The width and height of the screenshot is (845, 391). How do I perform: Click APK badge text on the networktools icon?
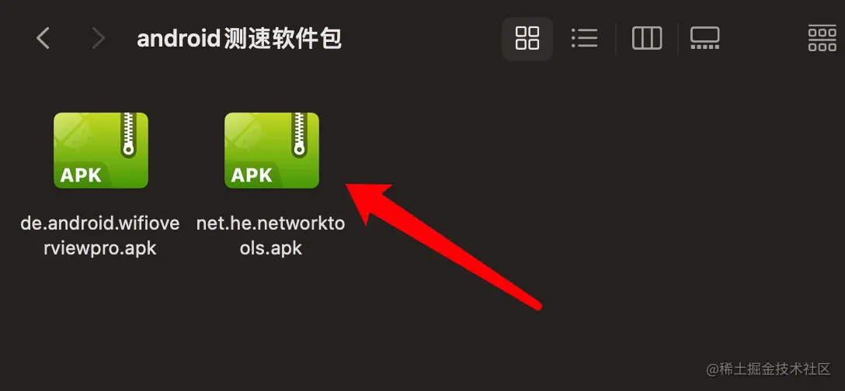[x=252, y=175]
